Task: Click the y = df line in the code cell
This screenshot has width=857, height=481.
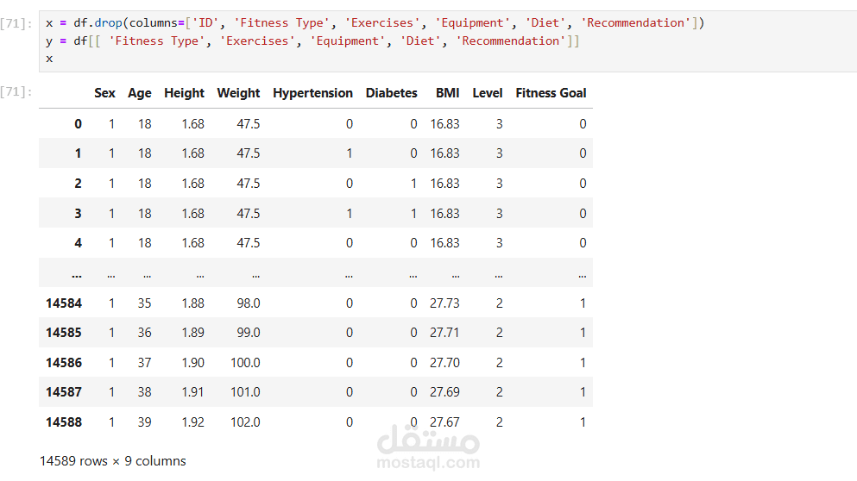Action: point(312,41)
